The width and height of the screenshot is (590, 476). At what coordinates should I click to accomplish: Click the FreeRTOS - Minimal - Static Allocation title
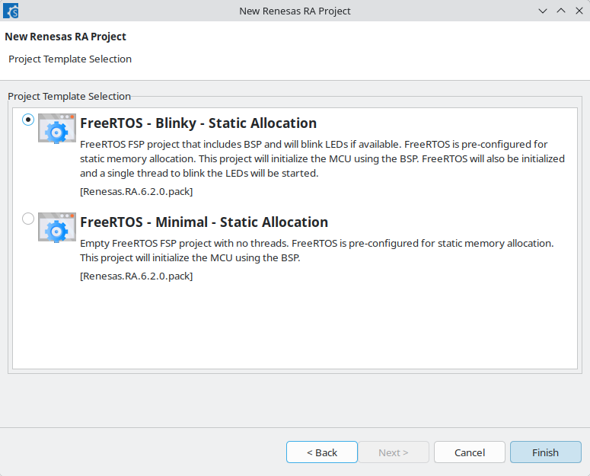pyautogui.click(x=204, y=222)
